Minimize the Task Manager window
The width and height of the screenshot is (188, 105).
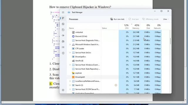[x=155, y=11]
